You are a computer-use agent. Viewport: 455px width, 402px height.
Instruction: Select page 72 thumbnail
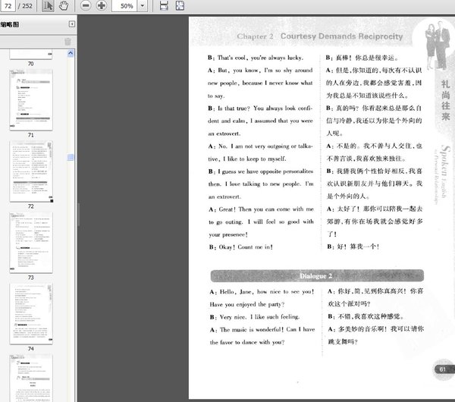pos(31,171)
